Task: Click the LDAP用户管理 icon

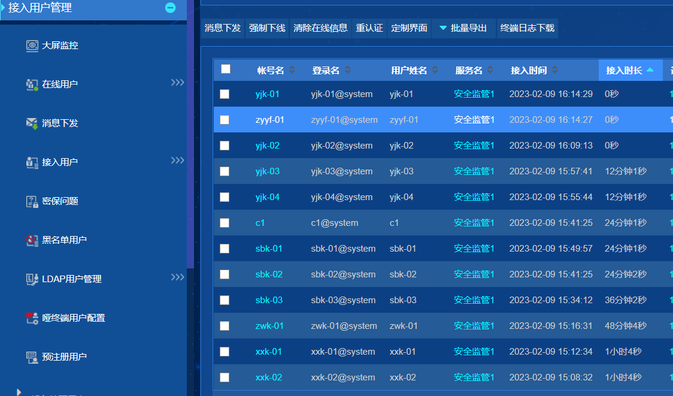Action: coord(32,279)
